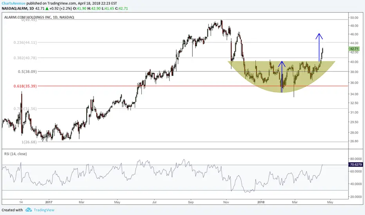Select the 0.5(38.09) Fibonacci level label

point(27,72)
